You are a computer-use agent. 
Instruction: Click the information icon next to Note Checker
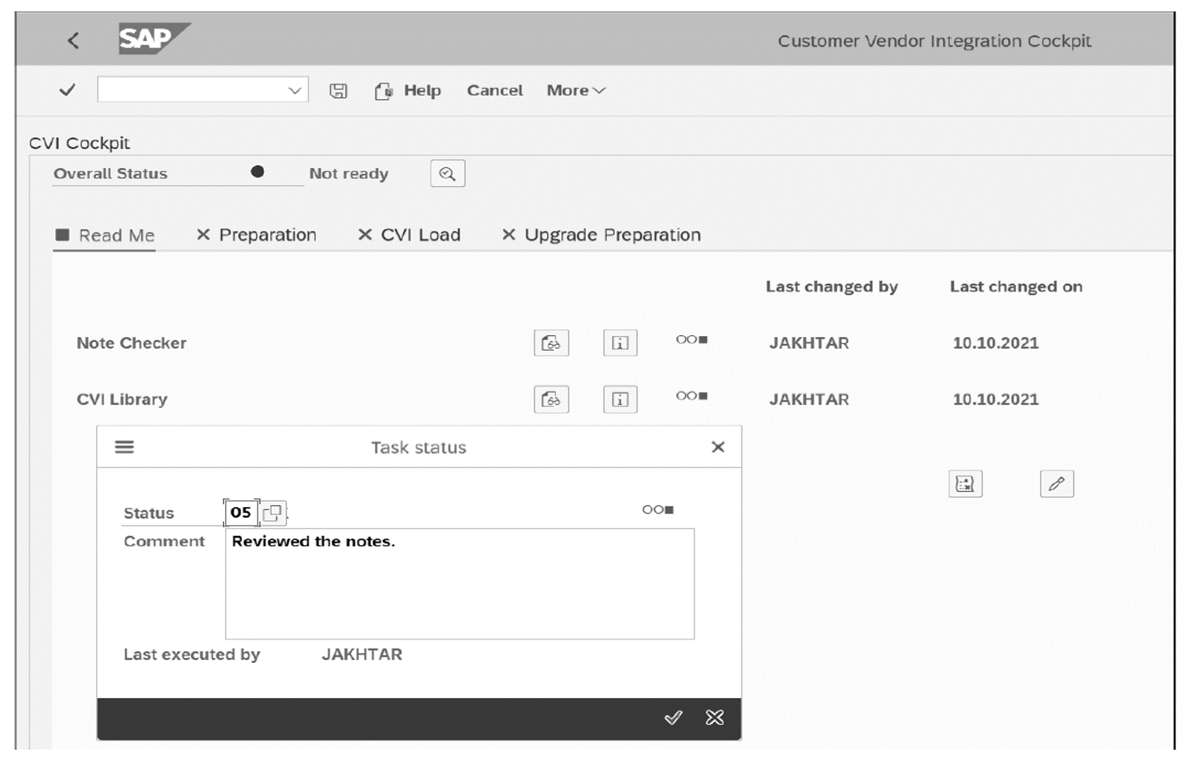pos(619,343)
